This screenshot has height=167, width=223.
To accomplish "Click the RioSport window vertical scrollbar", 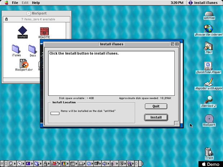I will point(68,31).
